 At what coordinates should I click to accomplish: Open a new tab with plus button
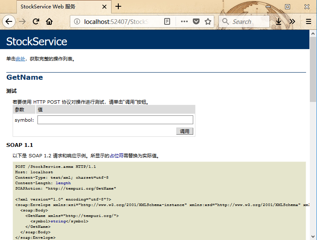pyautogui.click(x=118, y=6)
